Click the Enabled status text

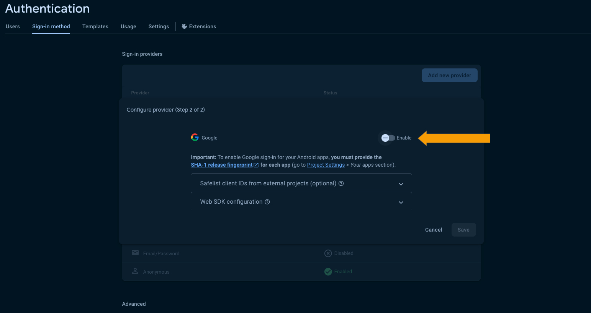343,272
